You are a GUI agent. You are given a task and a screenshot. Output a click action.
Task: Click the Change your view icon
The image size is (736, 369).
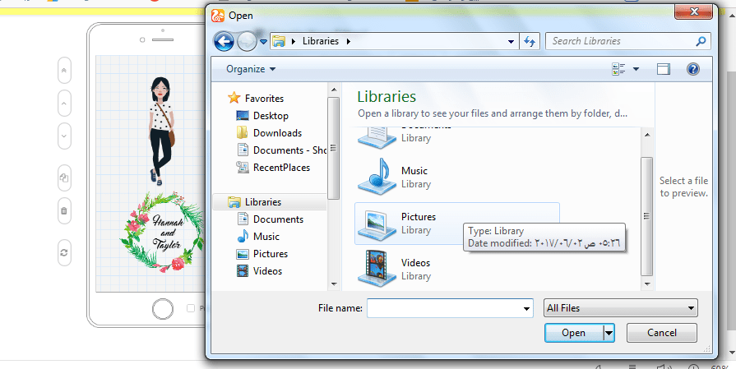[x=618, y=69]
